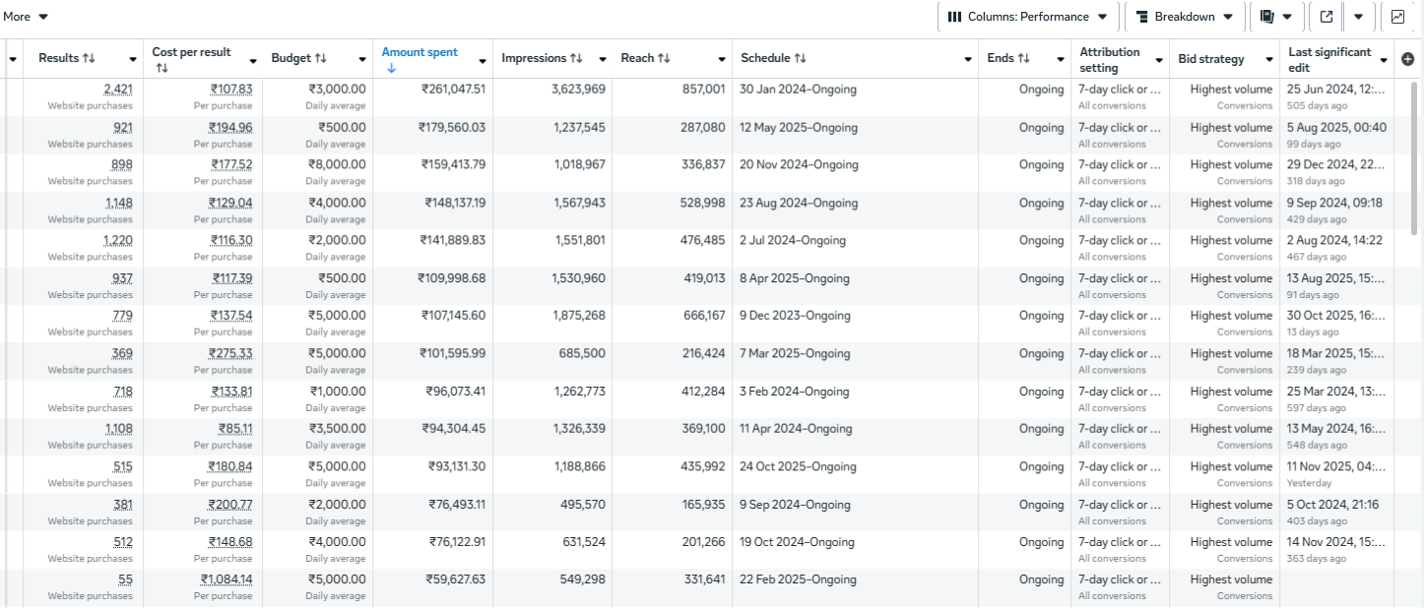Click the ₹1,084.14 cost per result link
This screenshot has height=608, width=1424.
tap(227, 579)
